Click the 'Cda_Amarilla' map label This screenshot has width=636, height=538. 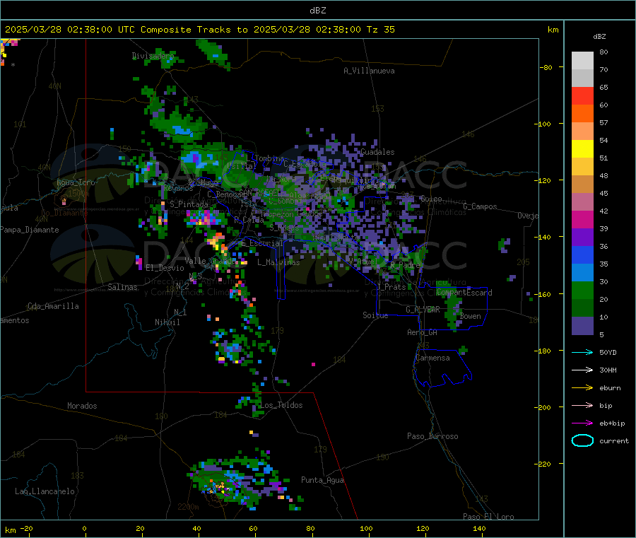[53, 306]
